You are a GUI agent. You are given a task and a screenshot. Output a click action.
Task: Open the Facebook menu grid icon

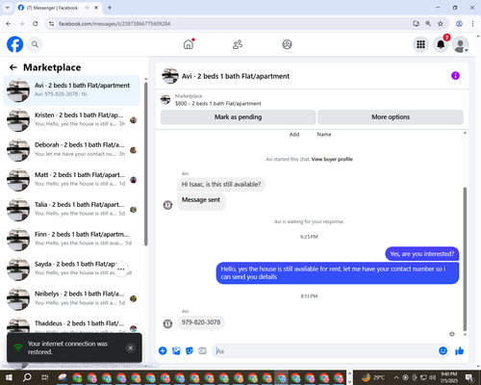point(420,44)
